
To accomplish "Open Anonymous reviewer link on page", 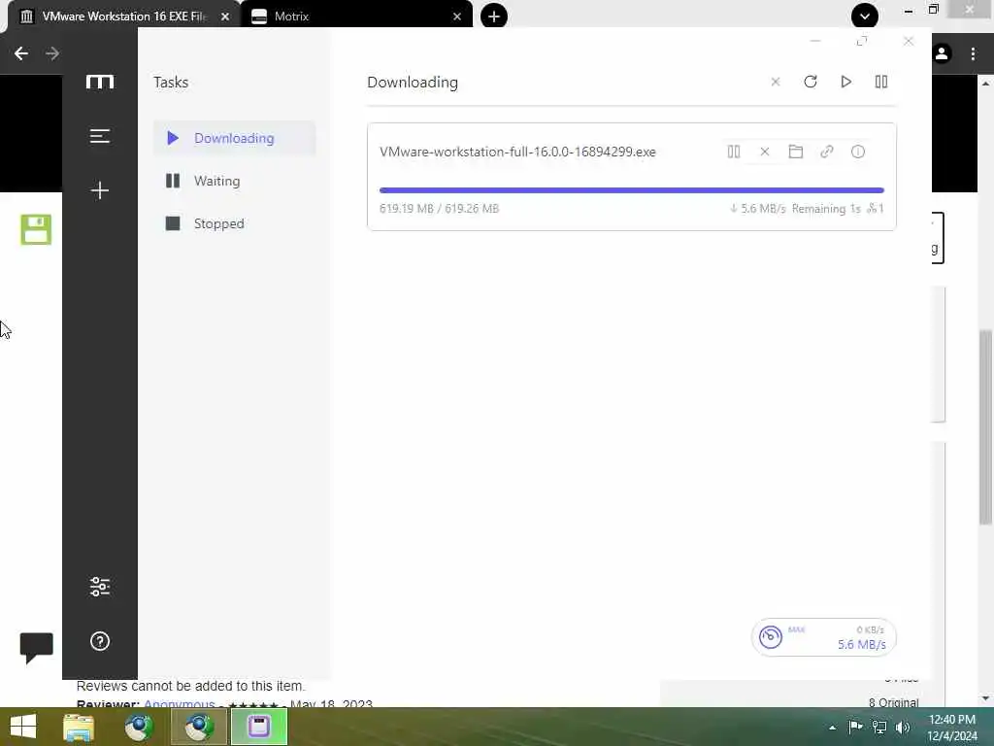I will [180, 703].
